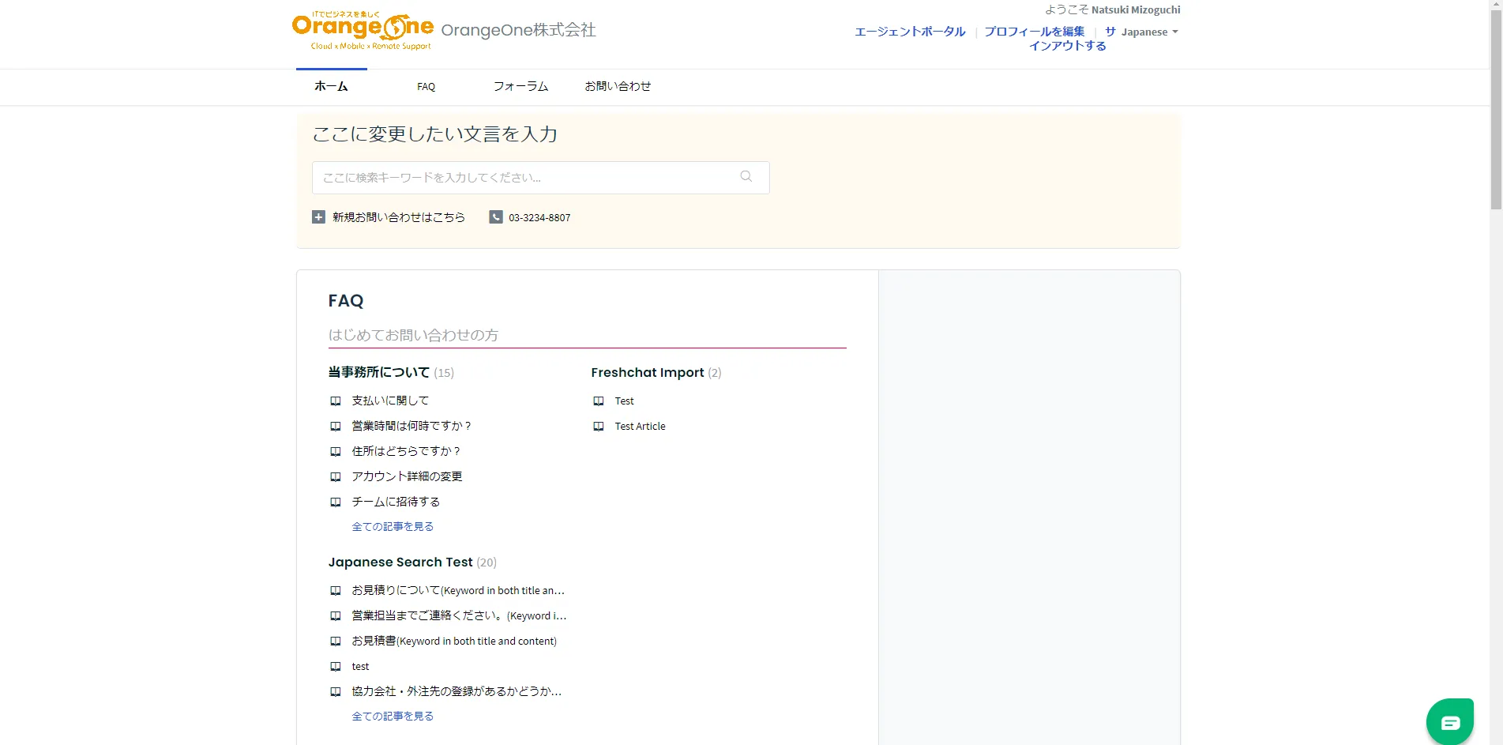Click 全ての記事を見る under 当事務所について
This screenshot has height=745, width=1503.
coord(393,527)
